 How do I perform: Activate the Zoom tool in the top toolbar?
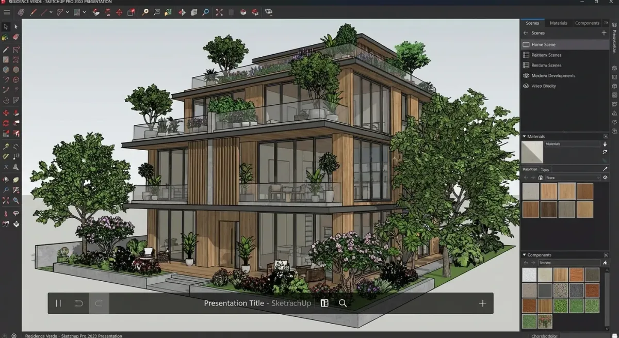click(x=205, y=12)
